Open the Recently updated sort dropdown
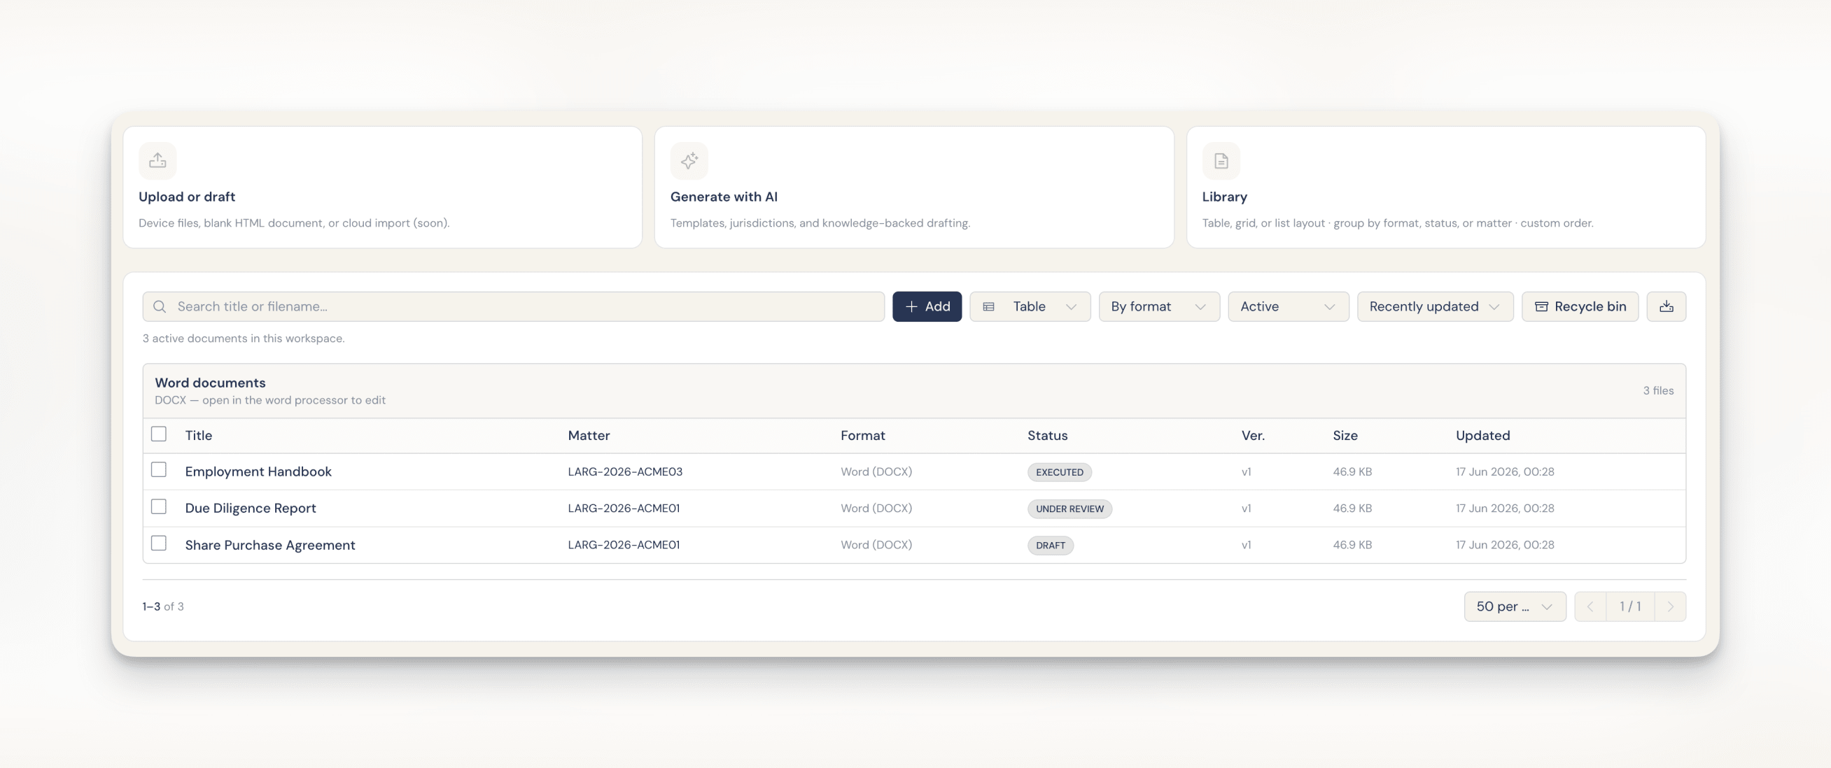 point(1435,306)
